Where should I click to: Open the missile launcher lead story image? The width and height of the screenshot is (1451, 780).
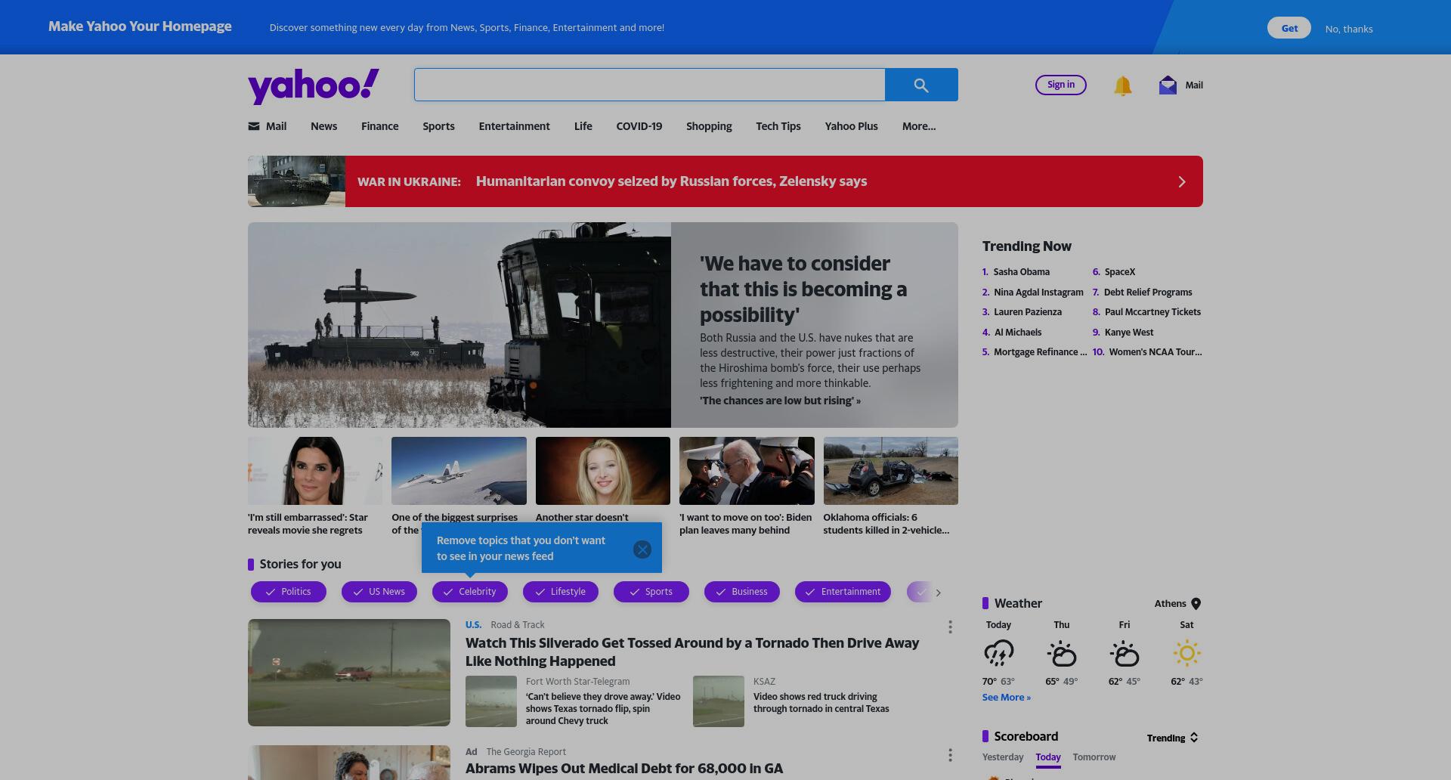click(459, 325)
